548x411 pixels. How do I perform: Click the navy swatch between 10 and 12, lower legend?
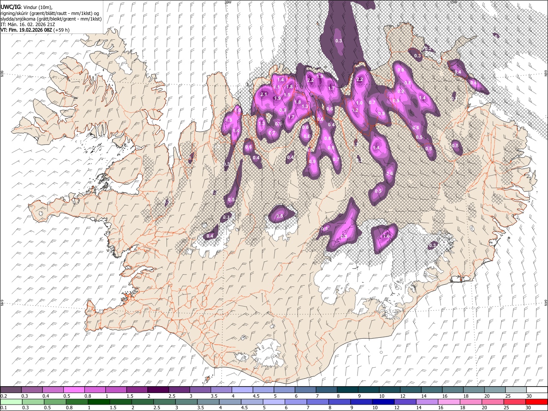[383, 402]
